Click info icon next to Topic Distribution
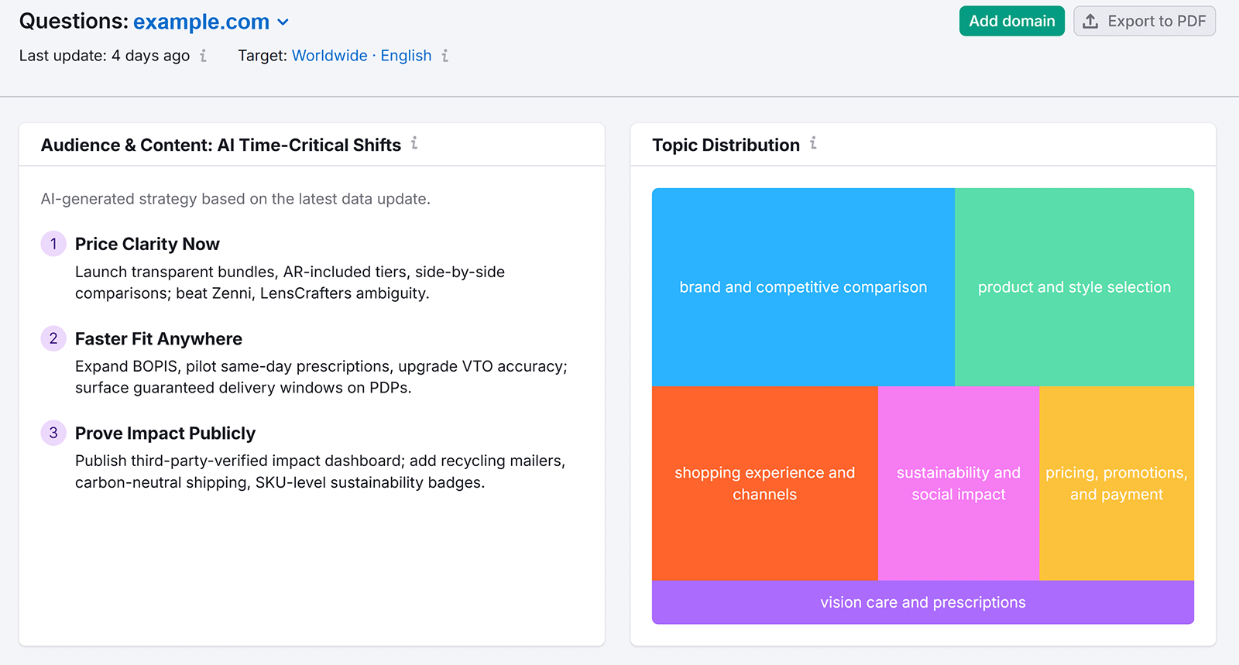This screenshot has height=665, width=1239. click(x=813, y=143)
